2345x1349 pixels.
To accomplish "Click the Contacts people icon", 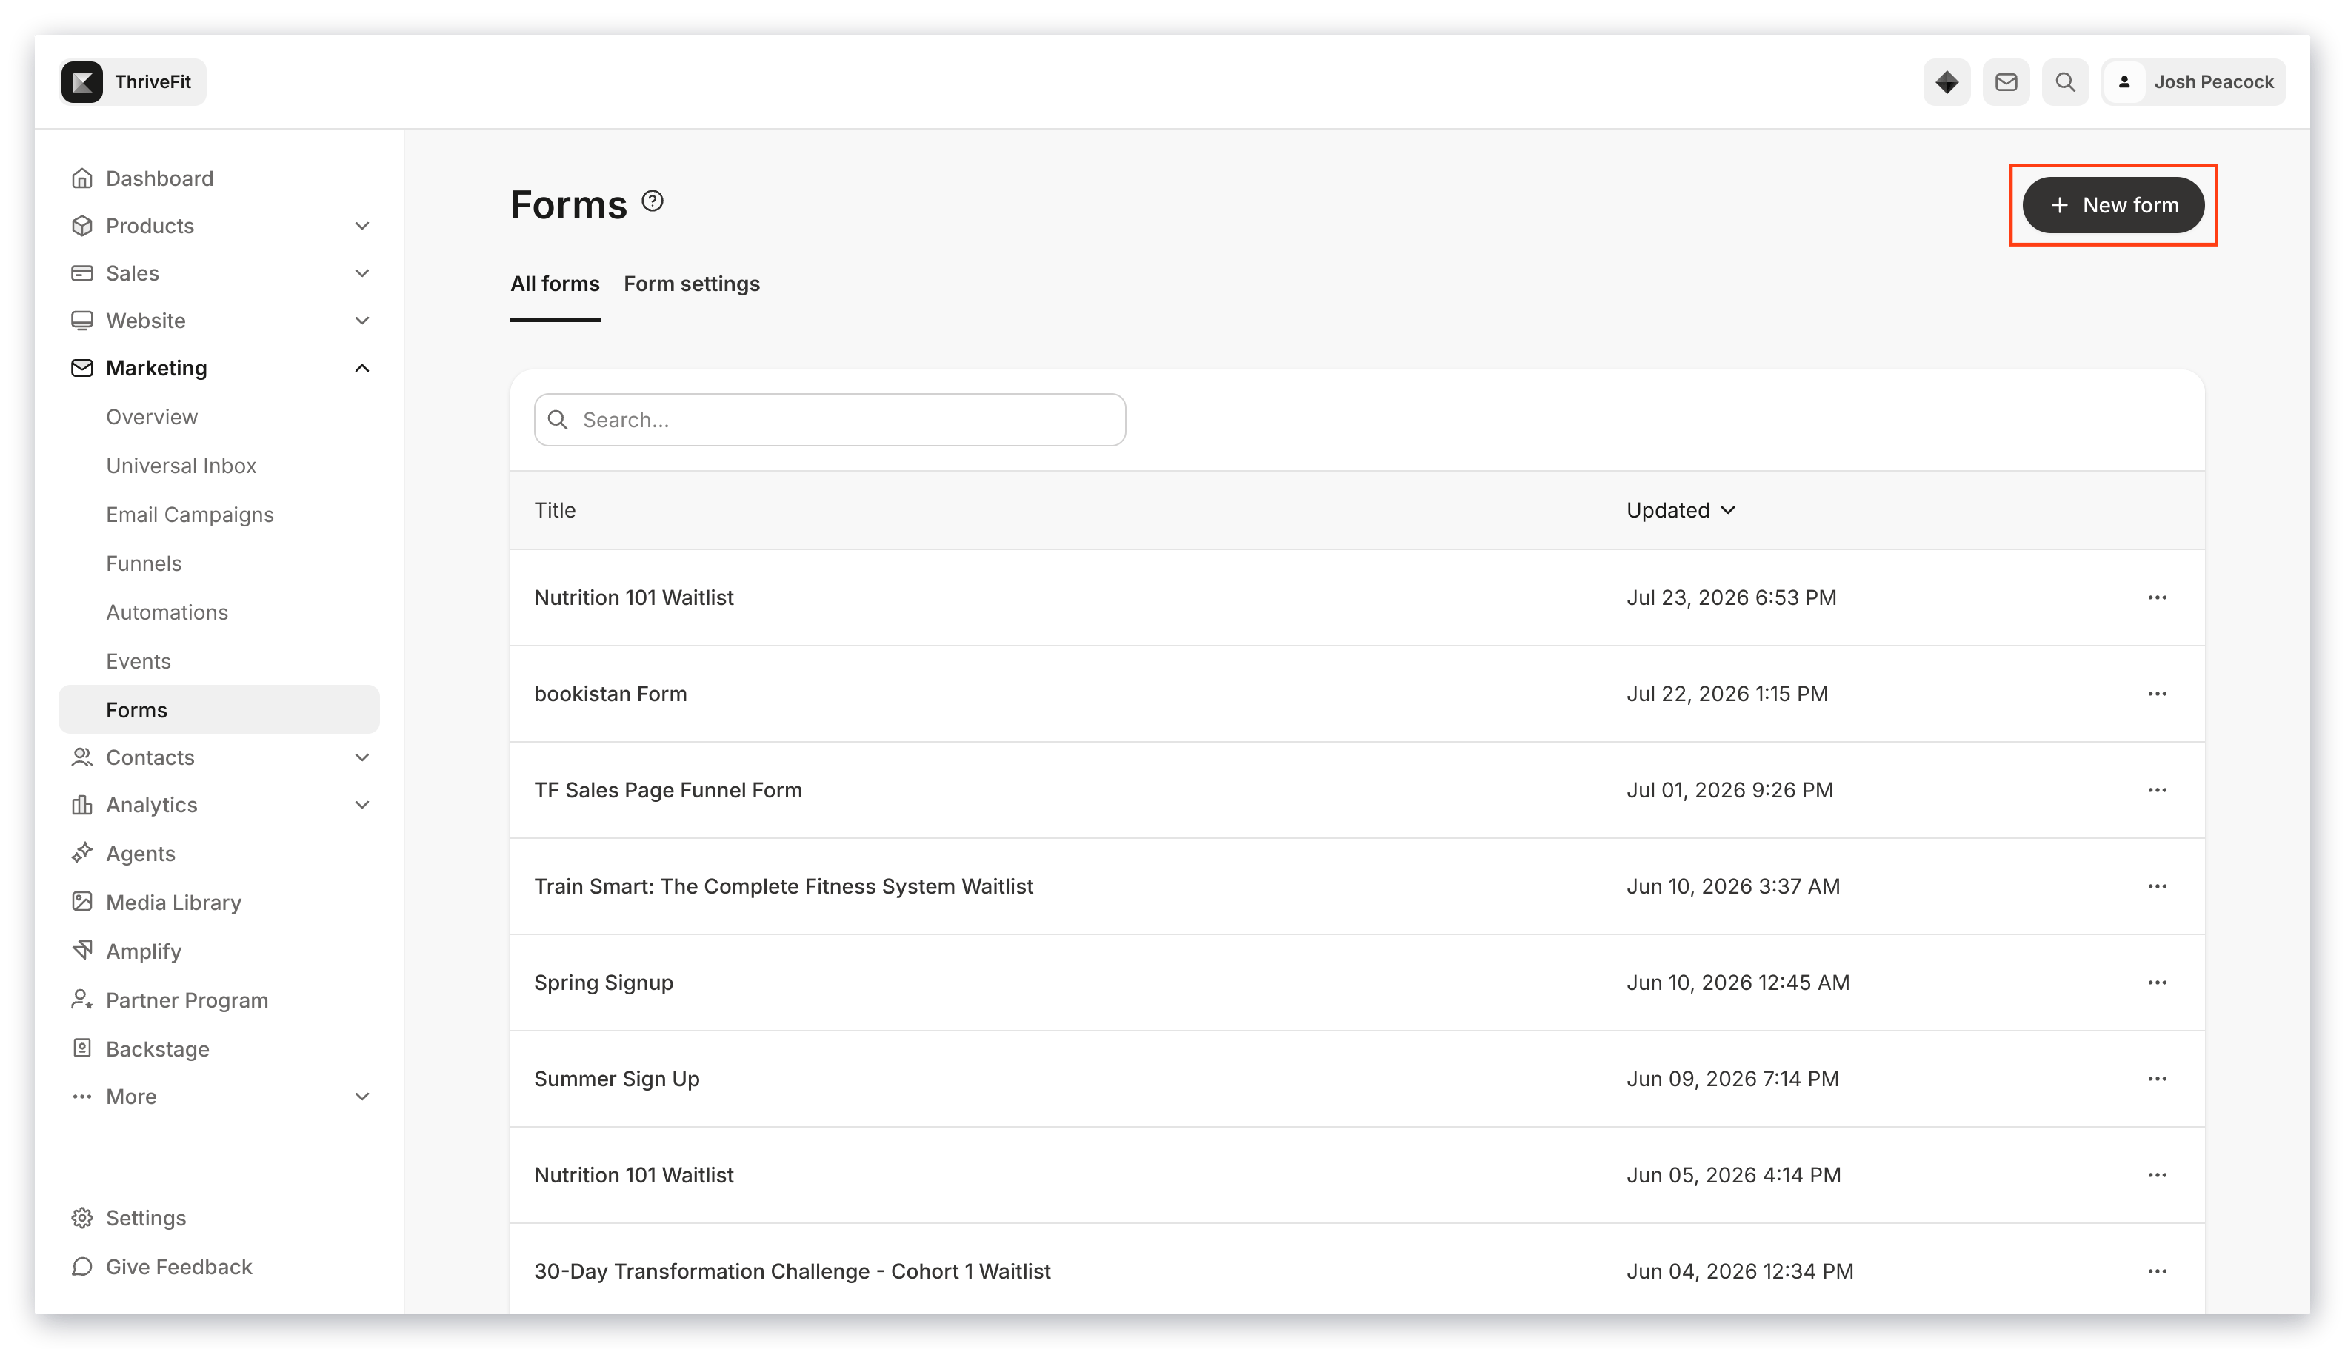I will [81, 757].
